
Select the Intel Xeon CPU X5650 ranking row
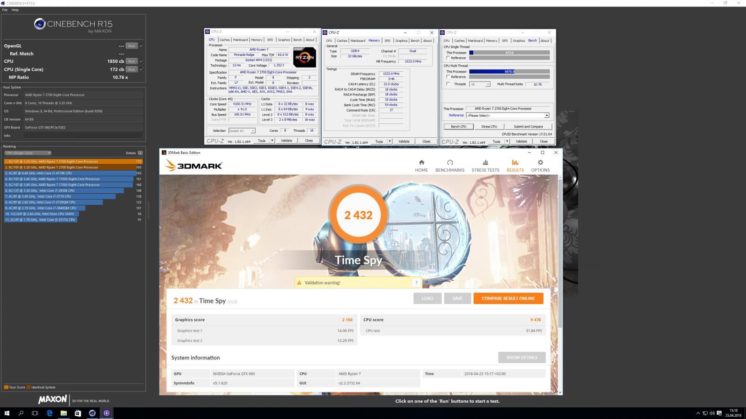(73, 214)
